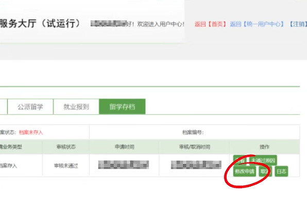
Task: Click the 审核/取消时间 column header
Action: coord(194,147)
